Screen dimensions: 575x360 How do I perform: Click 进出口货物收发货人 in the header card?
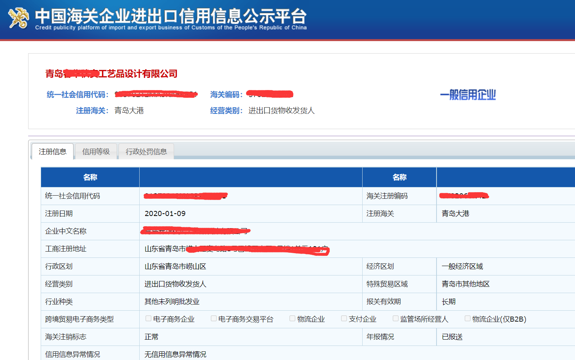[x=281, y=111]
